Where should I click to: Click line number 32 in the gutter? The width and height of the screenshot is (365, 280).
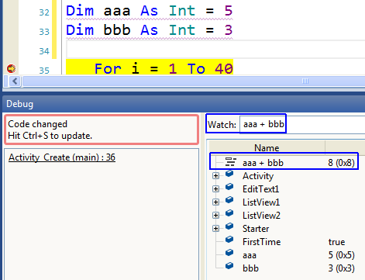coord(44,12)
